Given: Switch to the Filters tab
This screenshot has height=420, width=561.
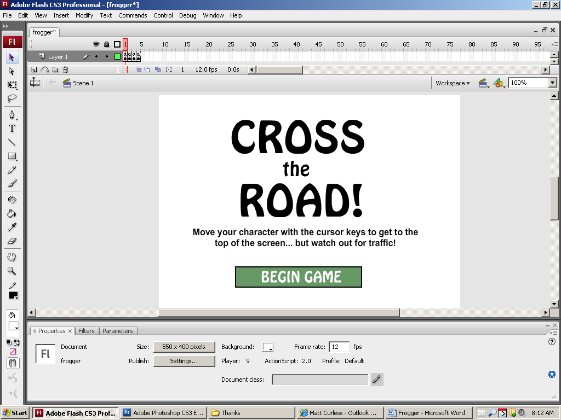Looking at the screenshot, I should [87, 331].
